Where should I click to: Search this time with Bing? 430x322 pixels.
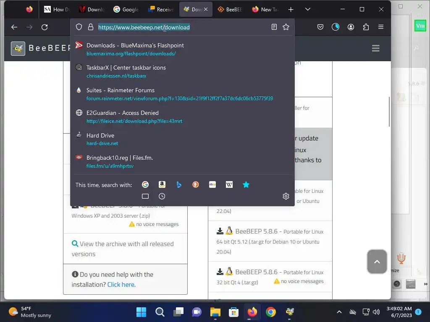[179, 184]
